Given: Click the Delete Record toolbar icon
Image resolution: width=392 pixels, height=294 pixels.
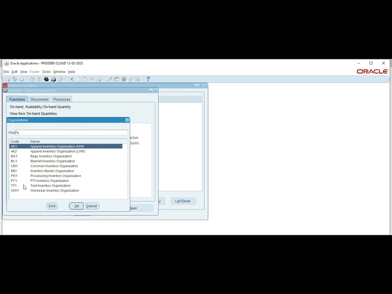Looking at the screenshot, I should point(99,79).
